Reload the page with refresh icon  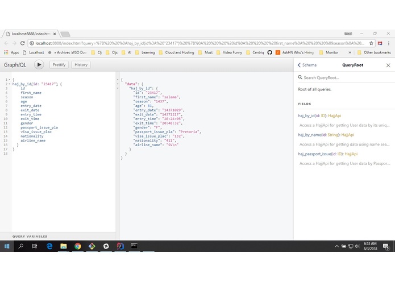pyautogui.click(x=22, y=43)
